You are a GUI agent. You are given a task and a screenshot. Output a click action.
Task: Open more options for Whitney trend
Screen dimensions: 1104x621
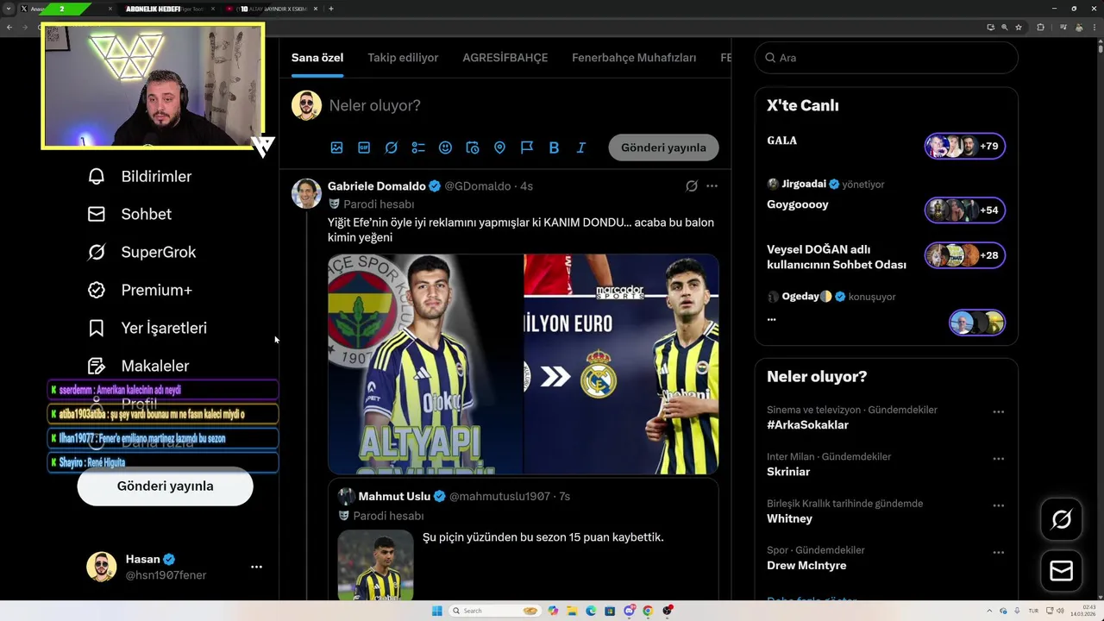coord(998,505)
